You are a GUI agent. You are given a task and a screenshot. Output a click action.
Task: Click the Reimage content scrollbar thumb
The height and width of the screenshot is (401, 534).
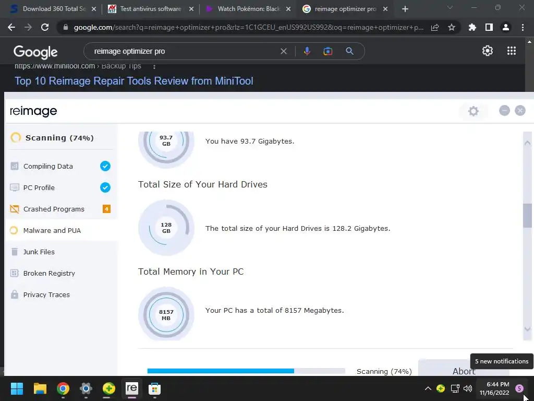527,216
